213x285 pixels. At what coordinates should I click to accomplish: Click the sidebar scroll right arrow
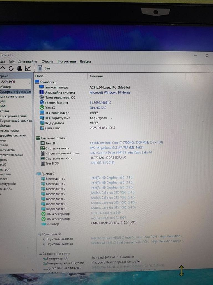coord(33,270)
